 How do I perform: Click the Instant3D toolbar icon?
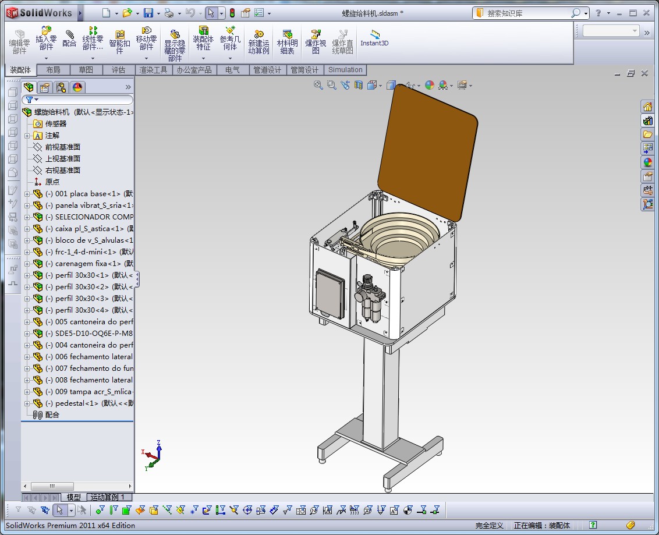(x=374, y=38)
